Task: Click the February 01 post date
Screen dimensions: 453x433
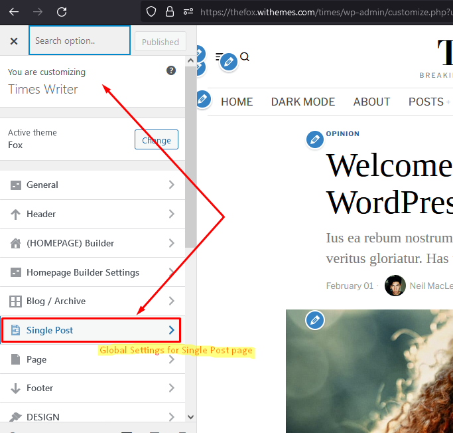Action: coord(350,286)
